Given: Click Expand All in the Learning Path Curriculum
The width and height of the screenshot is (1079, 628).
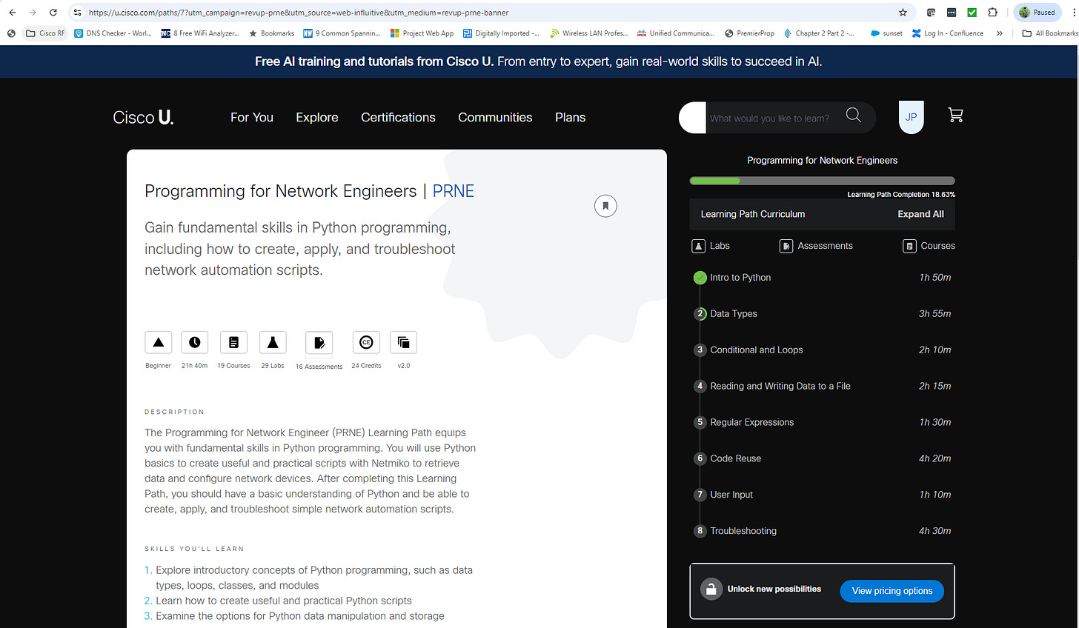Looking at the screenshot, I should click(920, 214).
